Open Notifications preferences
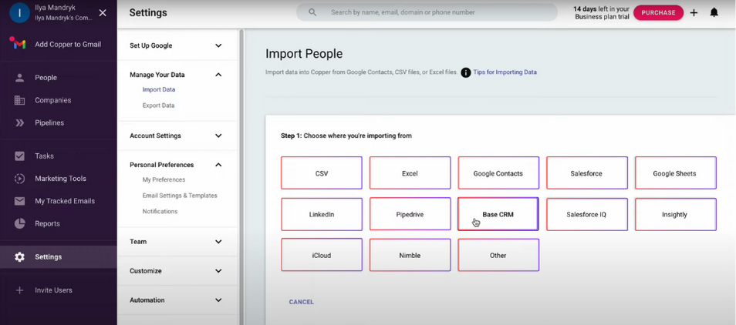736x325 pixels. pos(160,211)
